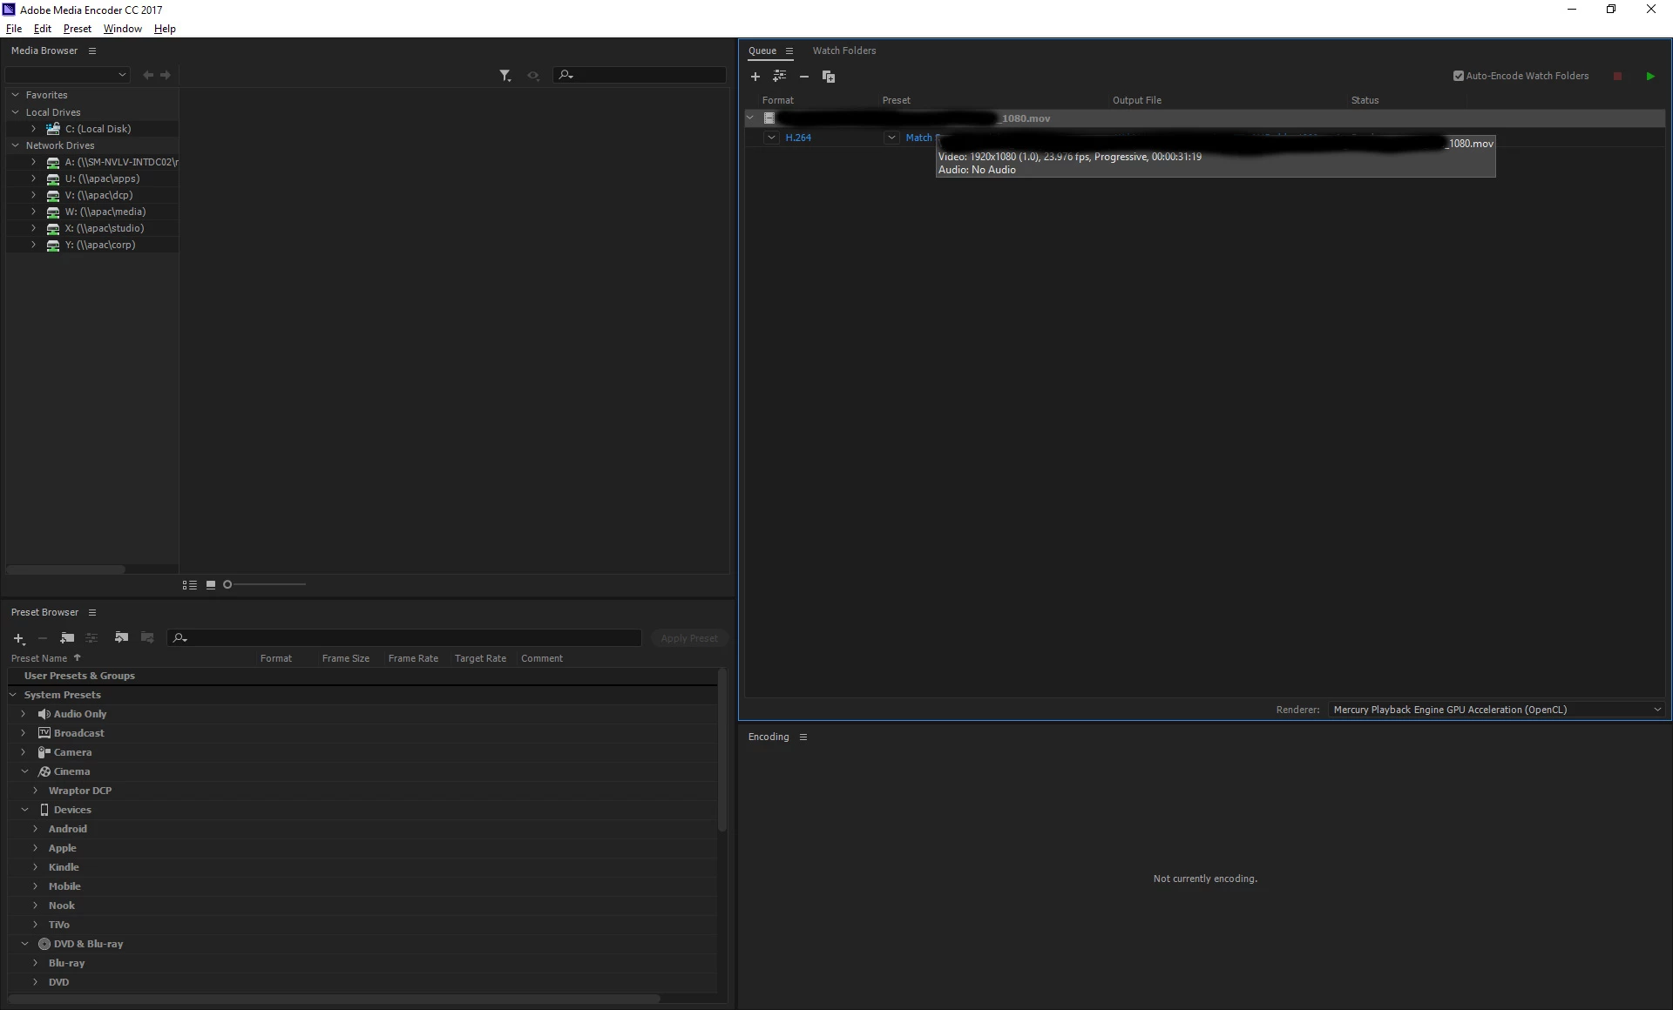Viewport: 1673px width, 1010px height.
Task: Open the Preset menu
Action: [77, 29]
